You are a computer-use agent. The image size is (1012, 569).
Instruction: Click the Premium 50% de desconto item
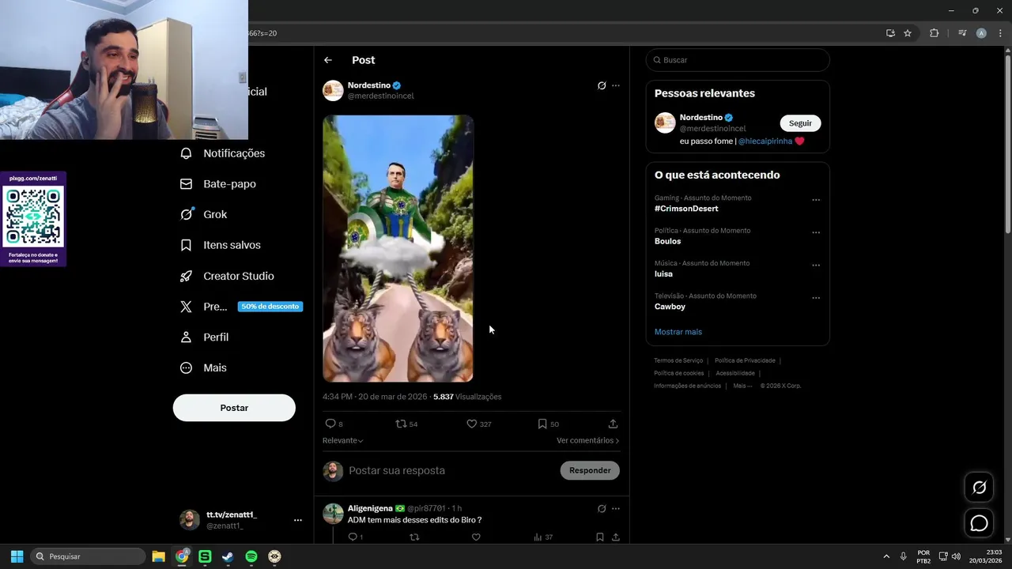click(241, 307)
